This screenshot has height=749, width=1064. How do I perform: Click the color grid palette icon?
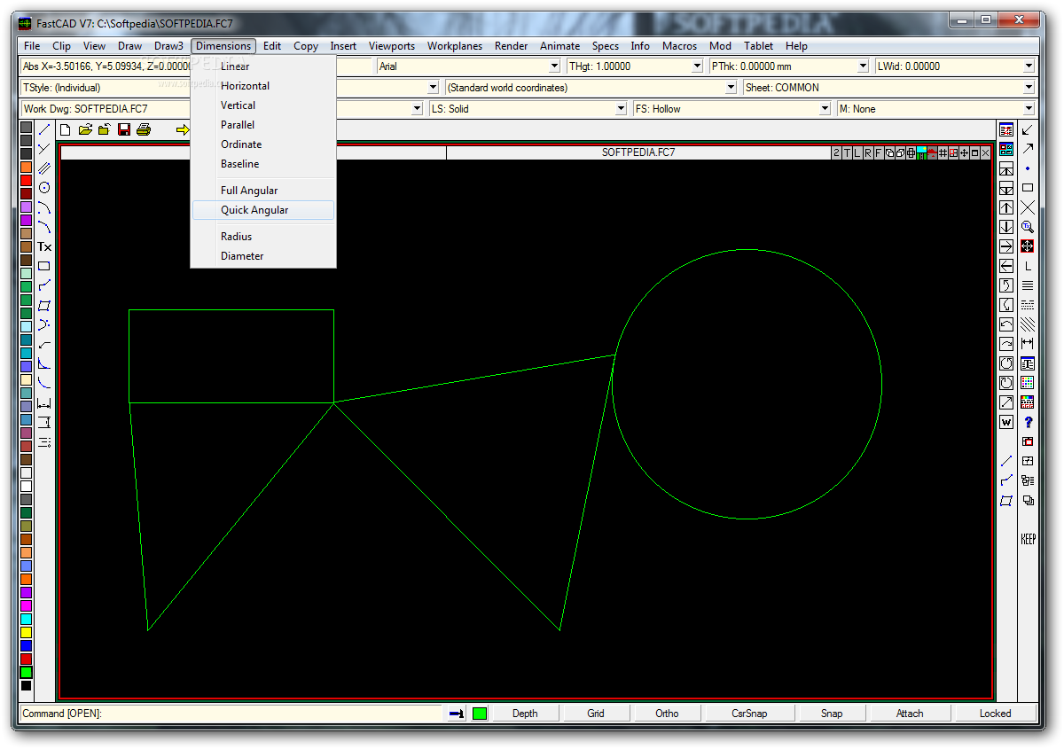(1028, 383)
